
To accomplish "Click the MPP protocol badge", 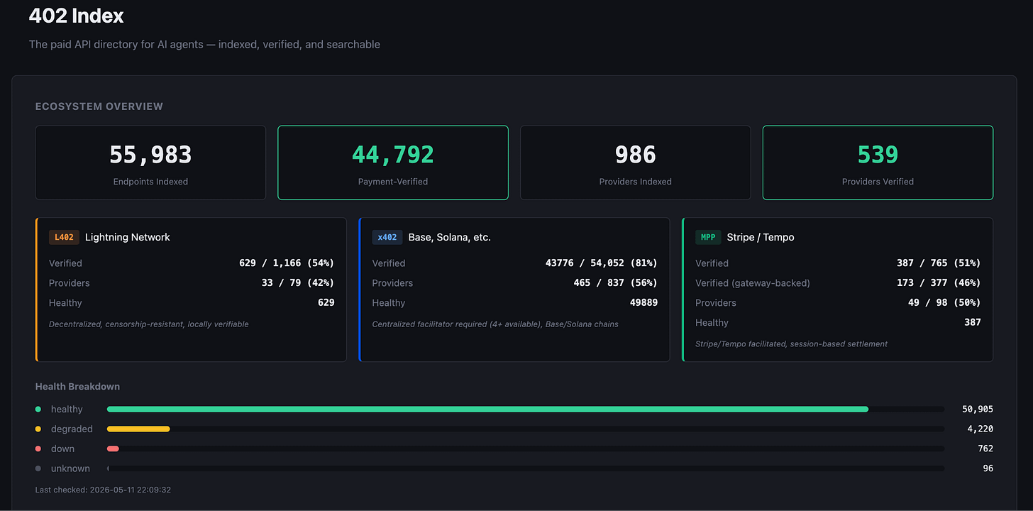I will coord(708,237).
